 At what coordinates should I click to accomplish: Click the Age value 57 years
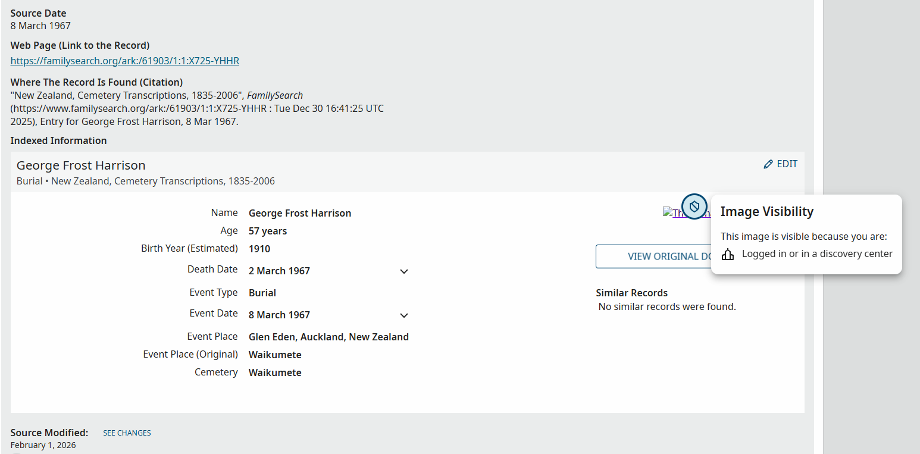(268, 231)
